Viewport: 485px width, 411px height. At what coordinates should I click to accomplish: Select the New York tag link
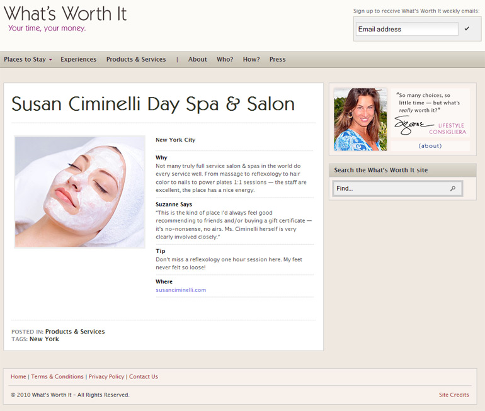click(44, 339)
